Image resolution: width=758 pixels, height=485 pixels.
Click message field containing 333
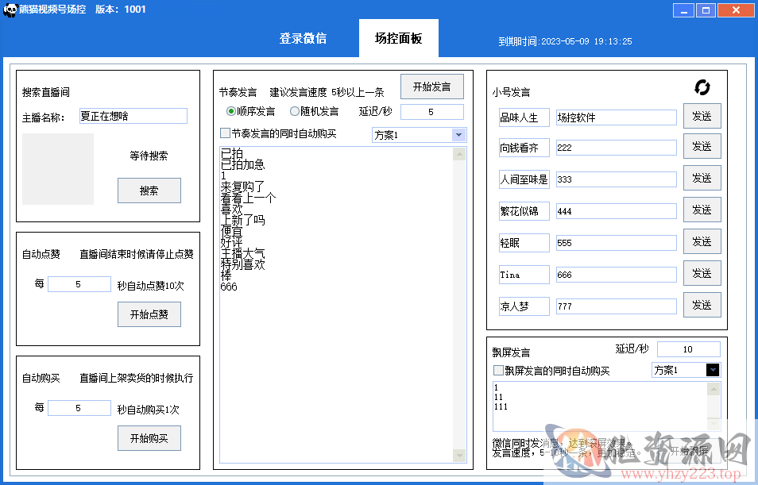point(617,179)
